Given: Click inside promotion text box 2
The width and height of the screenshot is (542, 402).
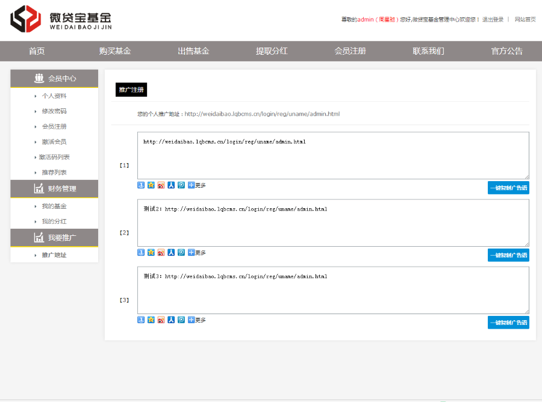Looking at the screenshot, I should (x=333, y=223).
